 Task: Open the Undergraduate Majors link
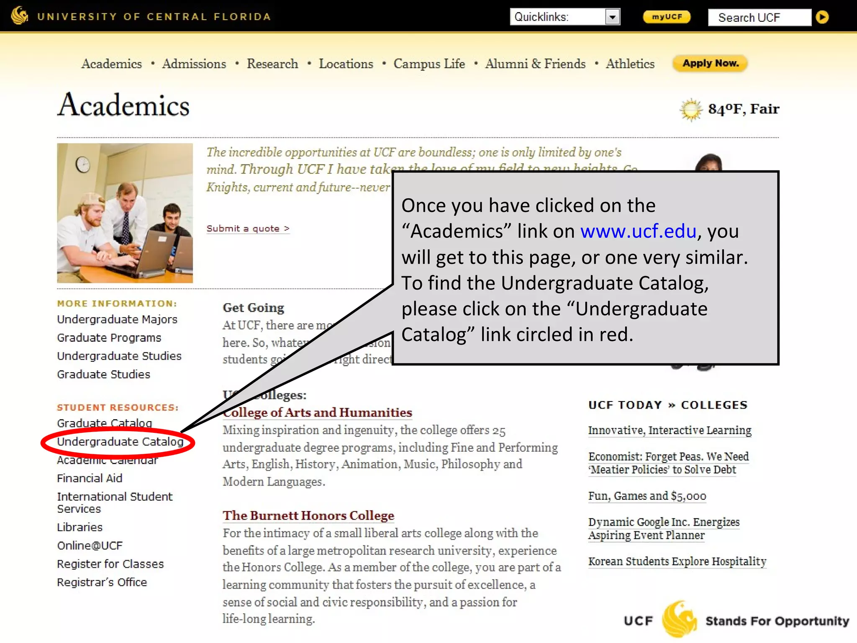[117, 319]
